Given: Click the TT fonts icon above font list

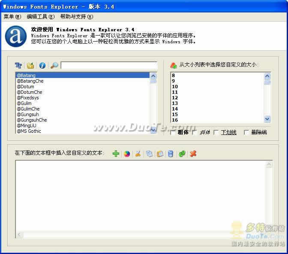Looking at the screenshot, I should click(x=18, y=65).
